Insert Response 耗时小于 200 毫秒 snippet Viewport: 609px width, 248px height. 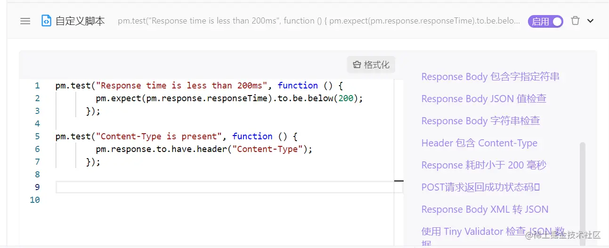tap(484, 165)
